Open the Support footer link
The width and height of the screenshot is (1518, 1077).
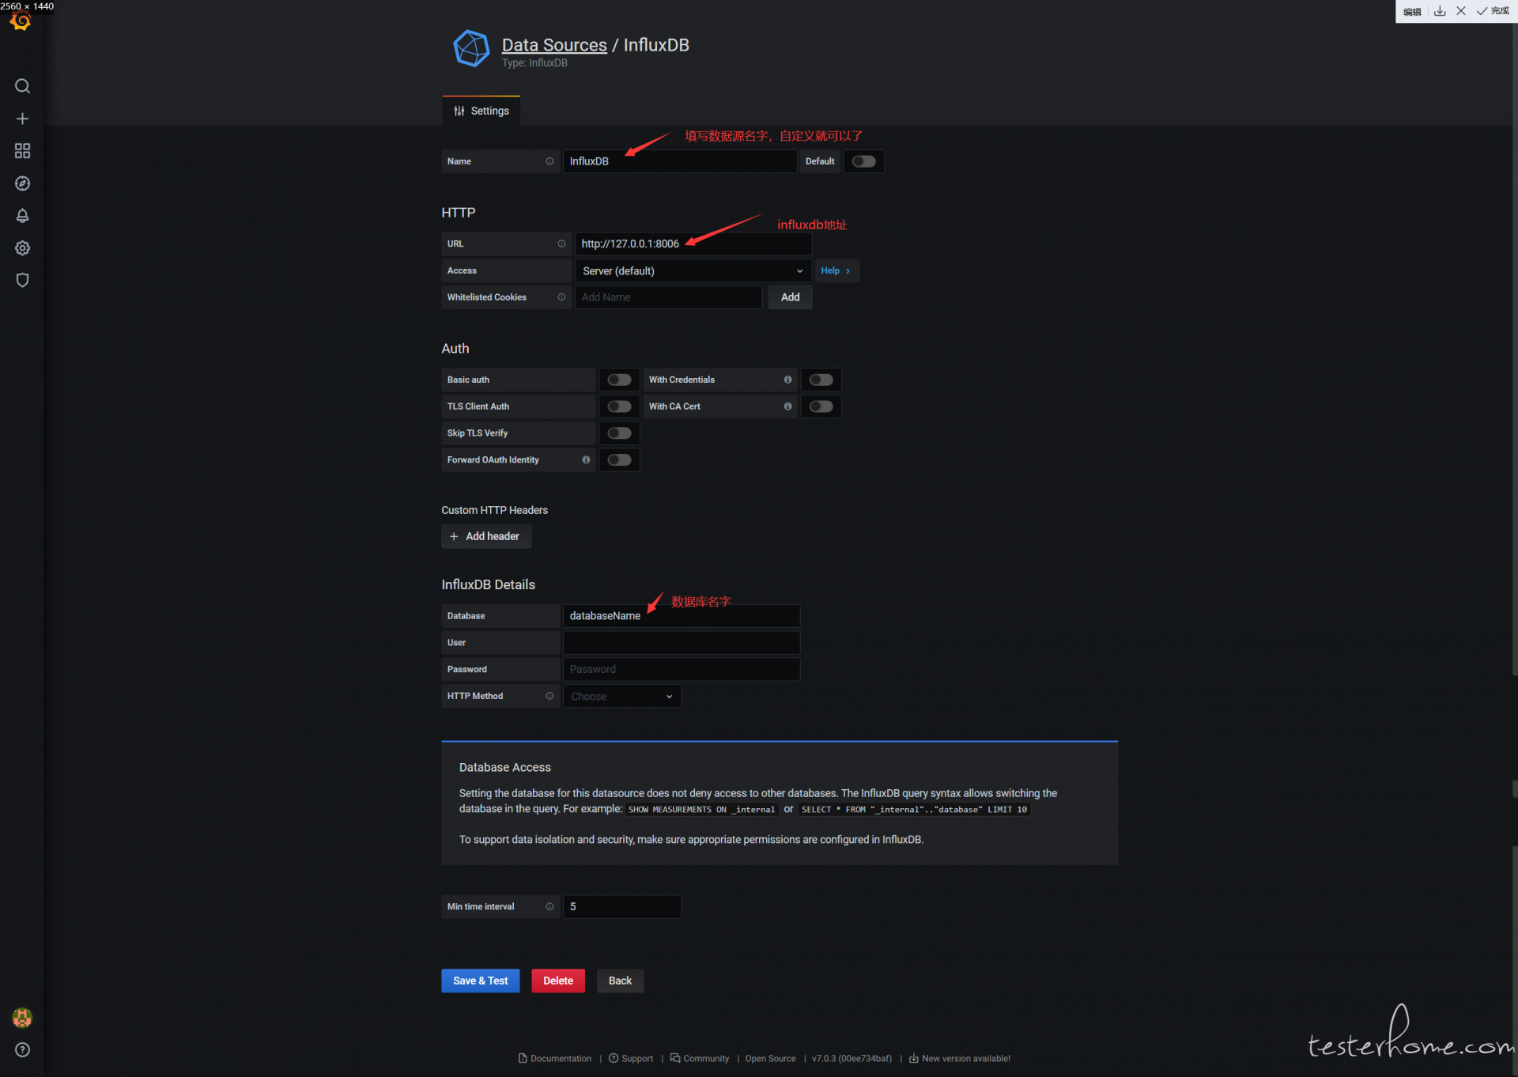(x=631, y=1058)
